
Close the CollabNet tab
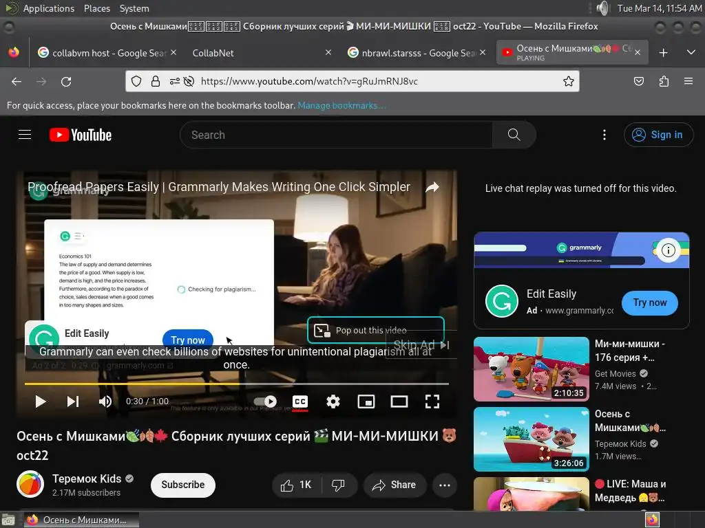(x=328, y=52)
